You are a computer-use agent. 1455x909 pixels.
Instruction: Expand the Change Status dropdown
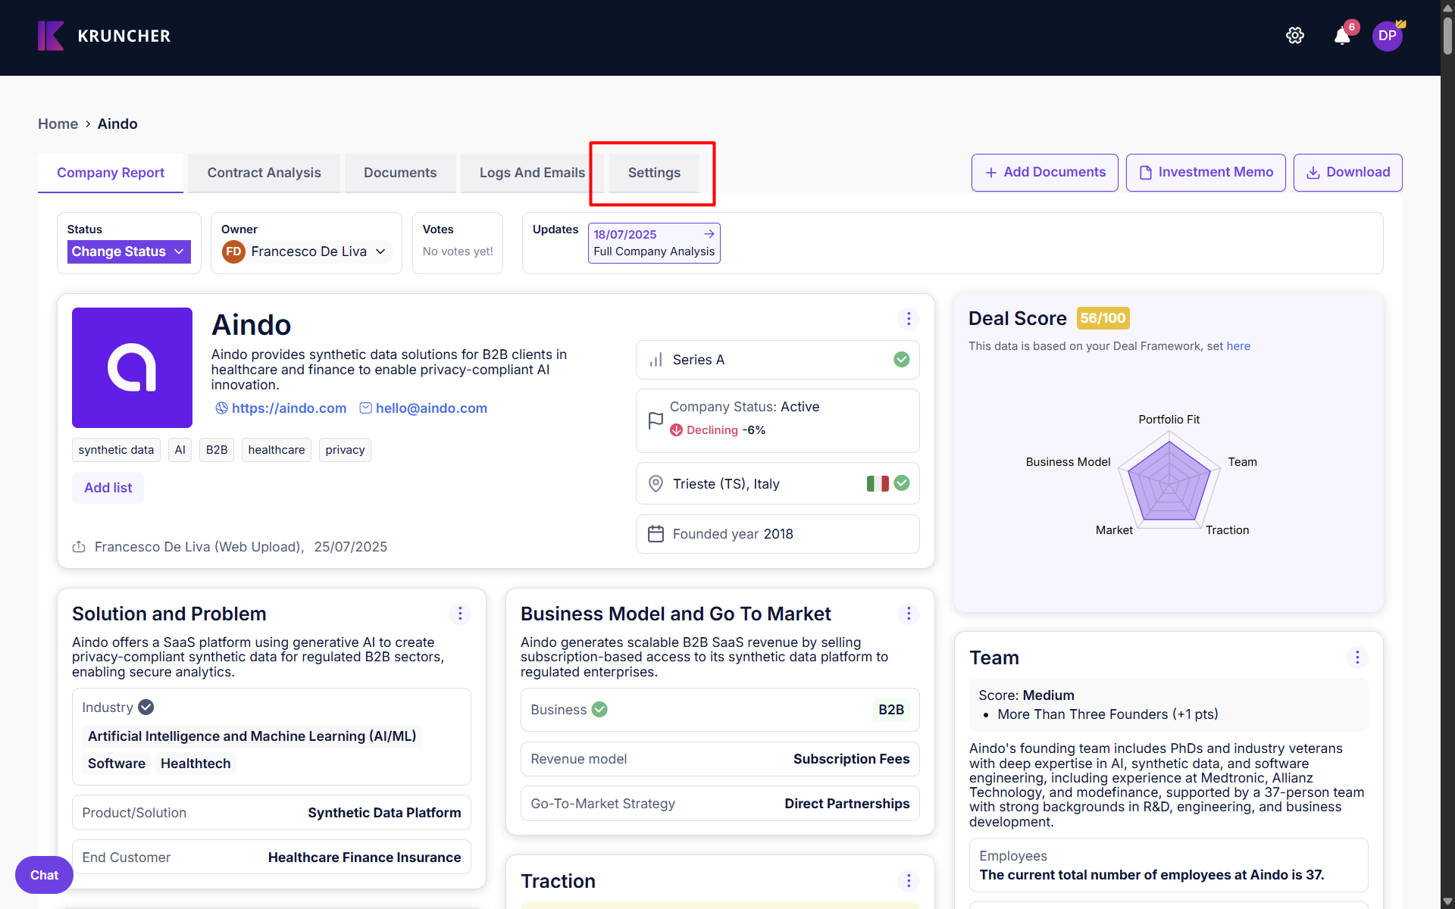point(129,251)
